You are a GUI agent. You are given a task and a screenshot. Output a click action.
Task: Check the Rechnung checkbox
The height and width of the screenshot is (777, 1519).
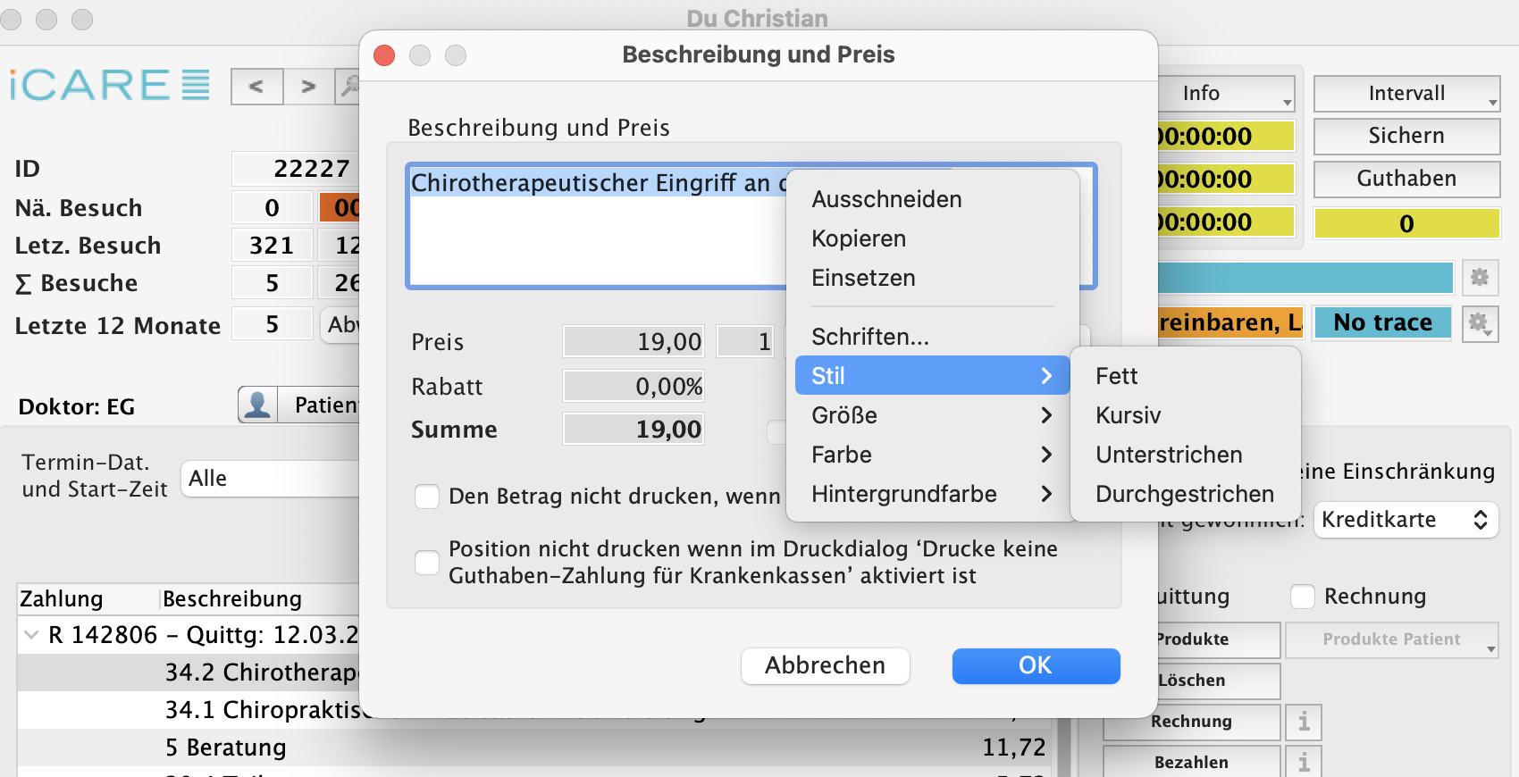click(x=1303, y=597)
